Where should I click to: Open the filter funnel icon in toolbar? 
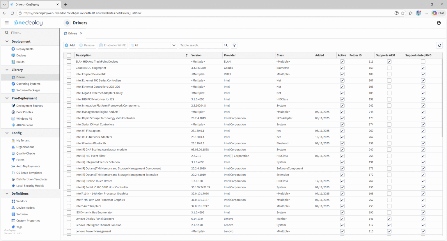pos(234,45)
